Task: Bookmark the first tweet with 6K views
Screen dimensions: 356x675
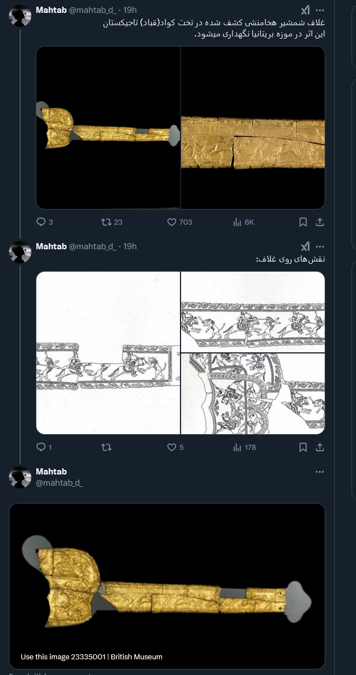Action: point(303,222)
